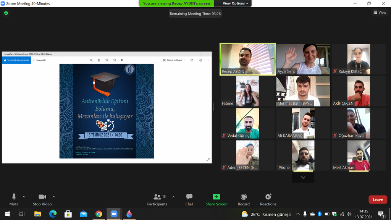Open the View Options dropdown
The image size is (391, 220).
pos(235,3)
